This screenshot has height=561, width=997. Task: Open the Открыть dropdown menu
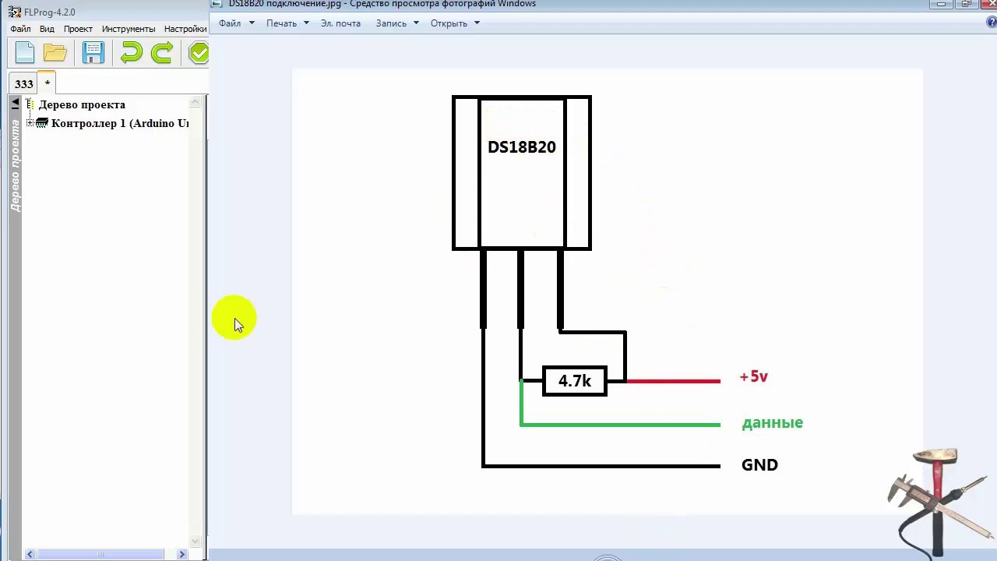(x=455, y=23)
